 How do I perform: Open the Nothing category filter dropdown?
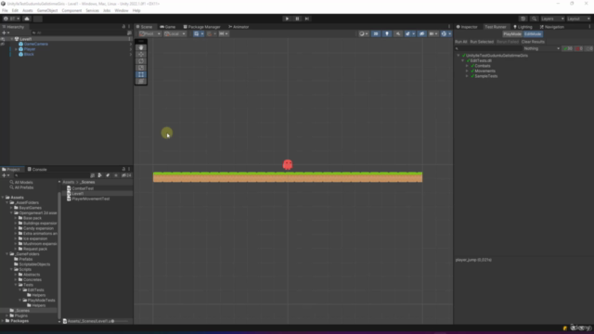tap(542, 48)
